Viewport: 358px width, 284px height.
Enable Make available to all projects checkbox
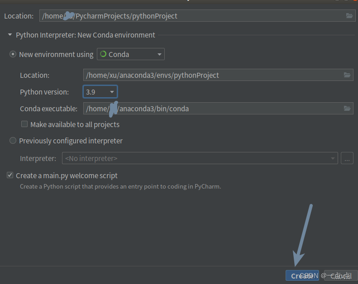pyautogui.click(x=24, y=124)
